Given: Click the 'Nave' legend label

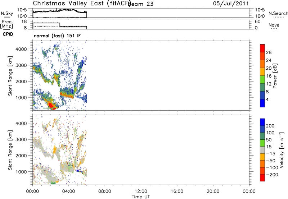Looking at the screenshot, I should point(274,25).
